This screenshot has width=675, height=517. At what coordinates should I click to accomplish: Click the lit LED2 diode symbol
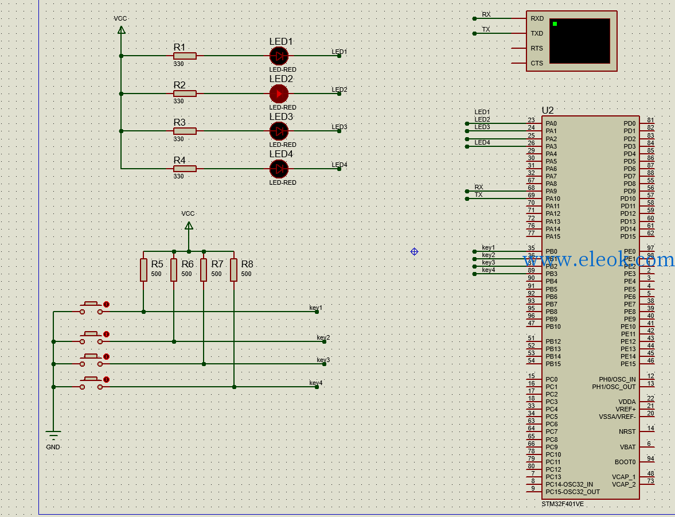click(x=279, y=94)
